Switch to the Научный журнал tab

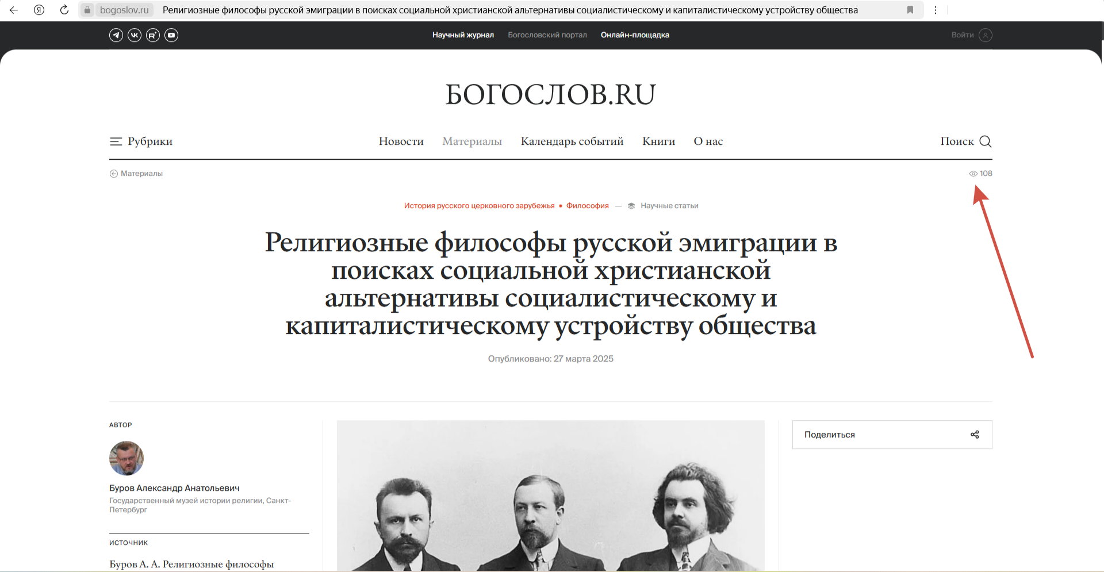pos(463,35)
